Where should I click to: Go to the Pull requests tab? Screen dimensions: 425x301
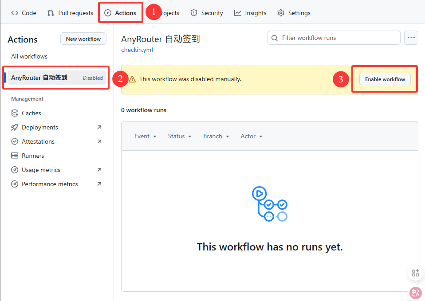coord(70,13)
